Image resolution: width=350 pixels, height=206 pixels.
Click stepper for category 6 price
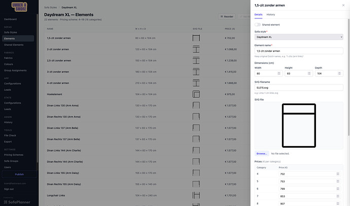pos(338,189)
